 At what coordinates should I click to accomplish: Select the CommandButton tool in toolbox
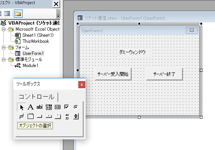[x=40, y=116]
